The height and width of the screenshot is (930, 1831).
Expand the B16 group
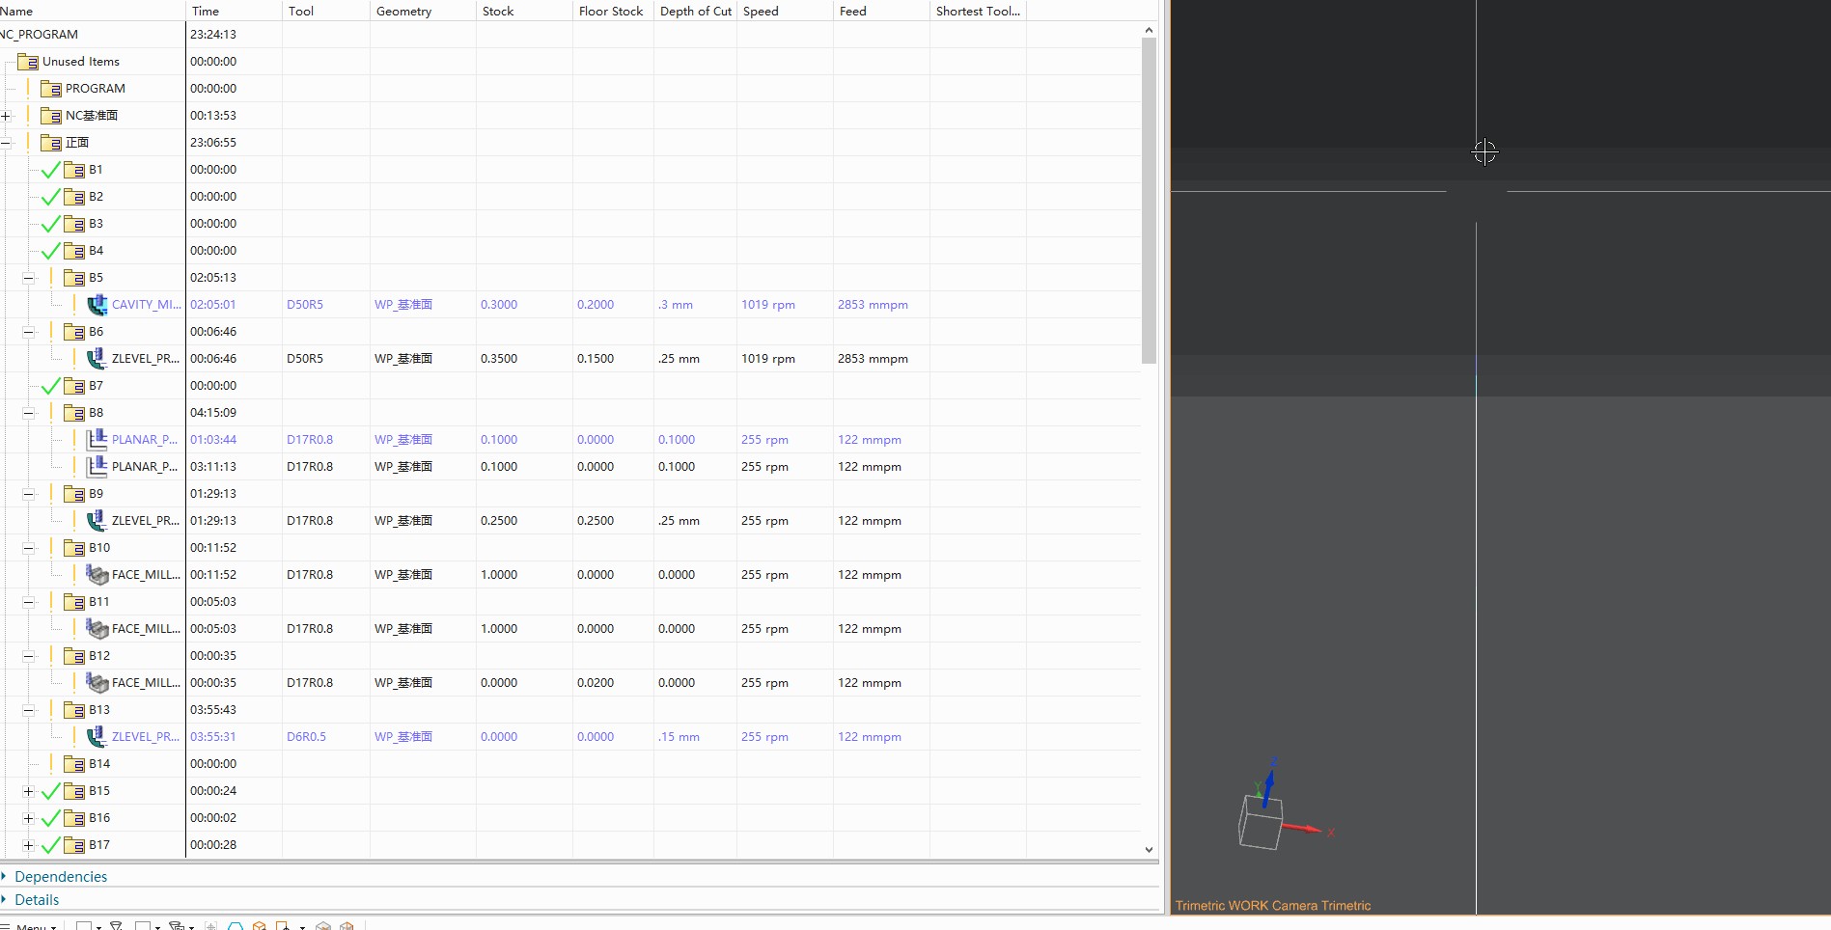pos(28,818)
